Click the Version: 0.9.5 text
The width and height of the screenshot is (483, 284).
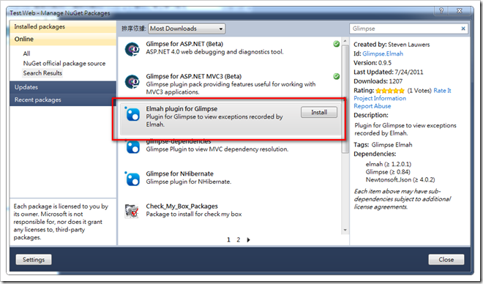[x=372, y=63]
